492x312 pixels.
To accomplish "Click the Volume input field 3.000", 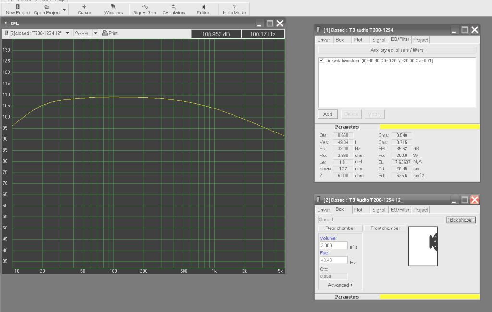I will click(333, 246).
